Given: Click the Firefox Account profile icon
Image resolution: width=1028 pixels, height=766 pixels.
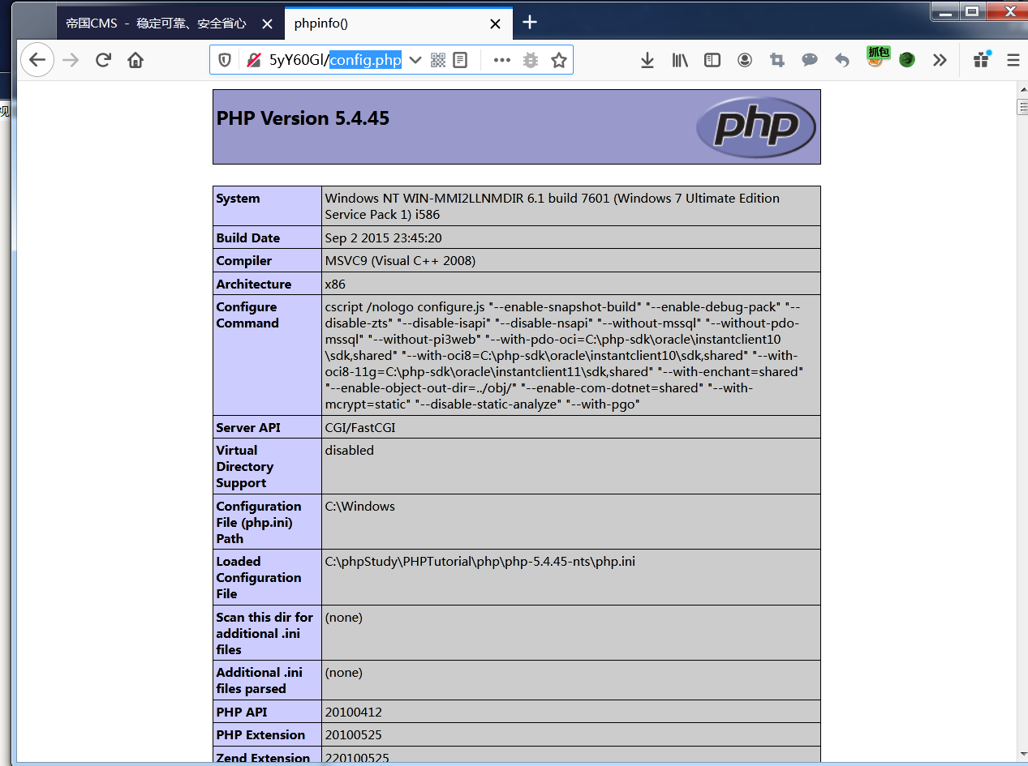Looking at the screenshot, I should point(744,59).
